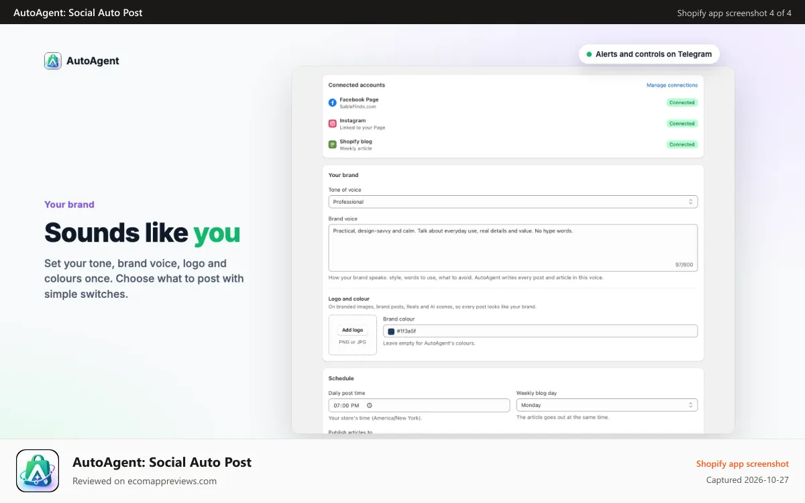Click Linked to your Page text
The width and height of the screenshot is (805, 503).
point(362,127)
